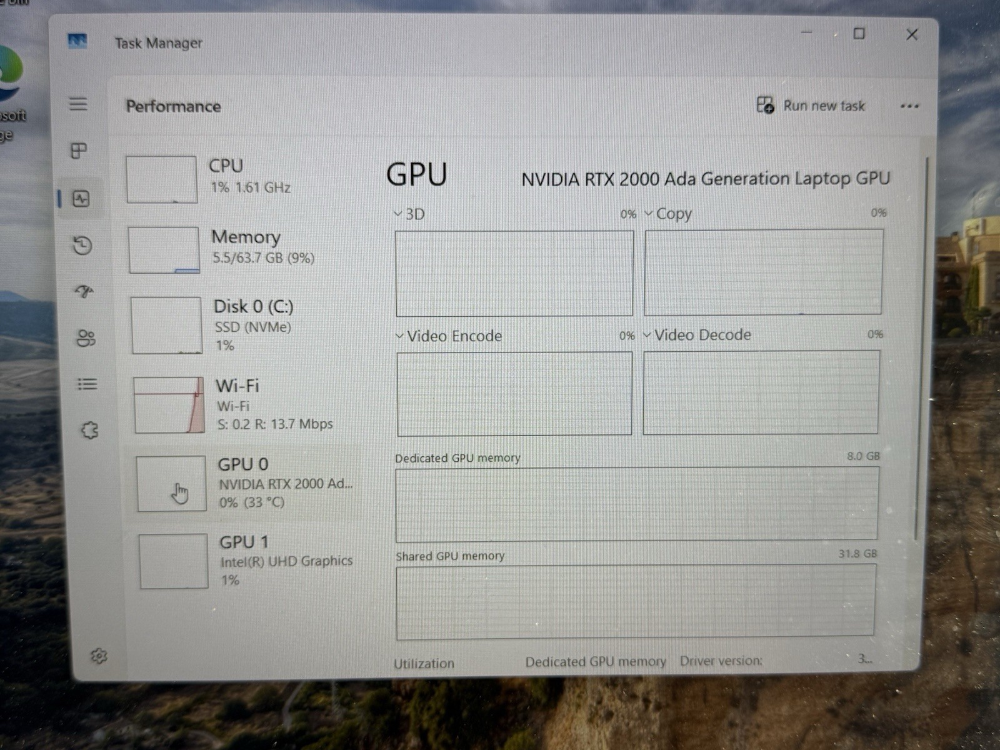Click the Wi-Fi throughput mini graph thumbnail
The width and height of the screenshot is (1000, 750).
169,405
